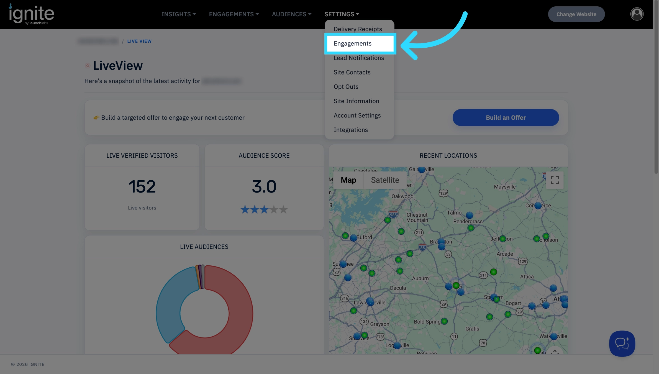Click the Change Website button
659x374 pixels.
pyautogui.click(x=576, y=14)
